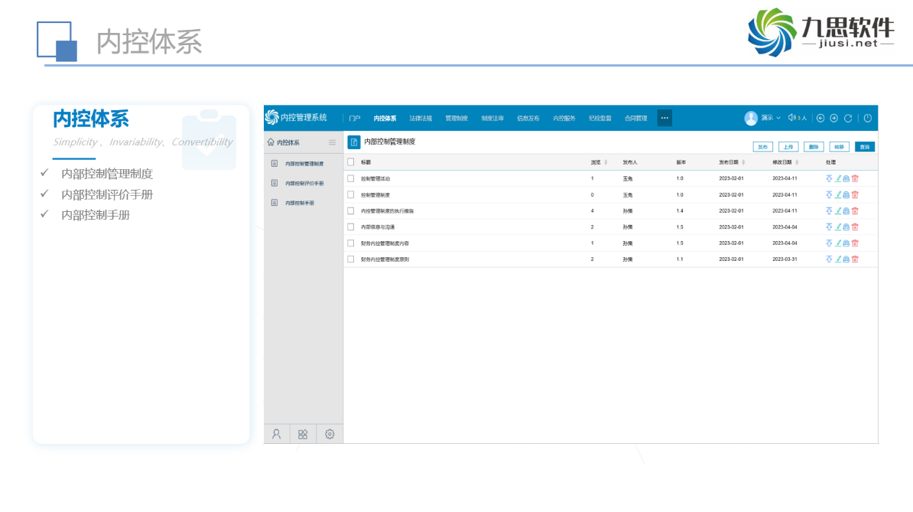The width and height of the screenshot is (913, 512).
Task: Collapse the sidebar using hamburger icon
Action: coord(332,142)
